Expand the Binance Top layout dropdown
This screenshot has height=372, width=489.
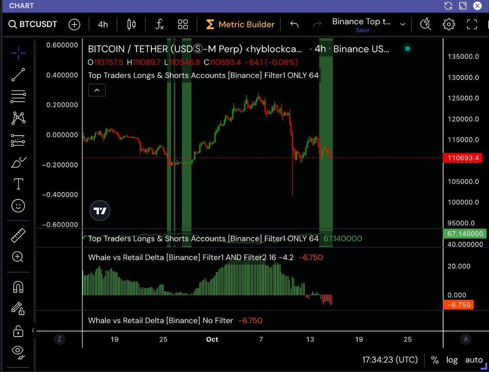coord(403,24)
